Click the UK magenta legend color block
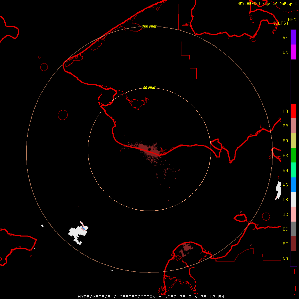 (293, 52)
